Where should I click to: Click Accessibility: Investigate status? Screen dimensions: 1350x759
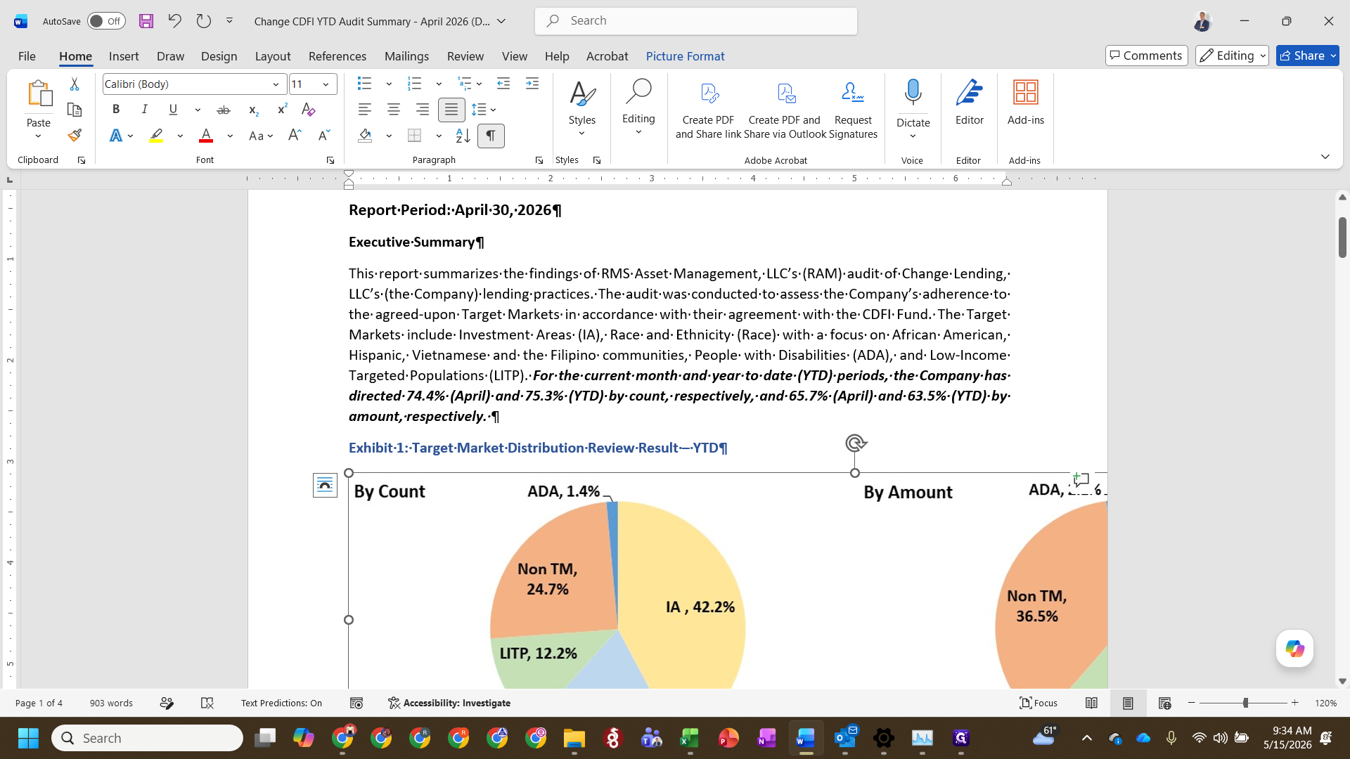point(449,703)
